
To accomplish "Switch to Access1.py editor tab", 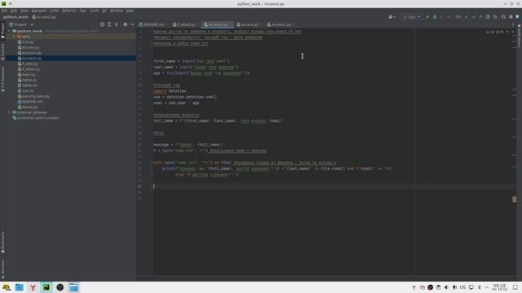I will click(279, 24).
